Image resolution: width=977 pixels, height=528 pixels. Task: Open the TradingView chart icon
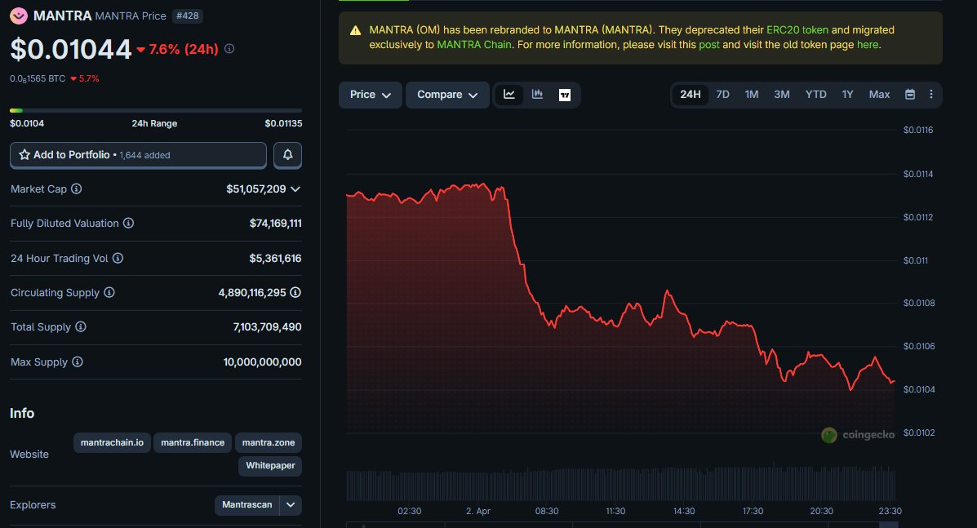tap(565, 95)
